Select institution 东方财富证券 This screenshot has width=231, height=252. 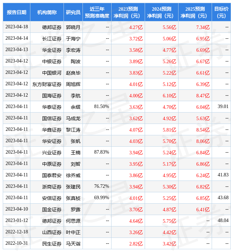(47, 84)
